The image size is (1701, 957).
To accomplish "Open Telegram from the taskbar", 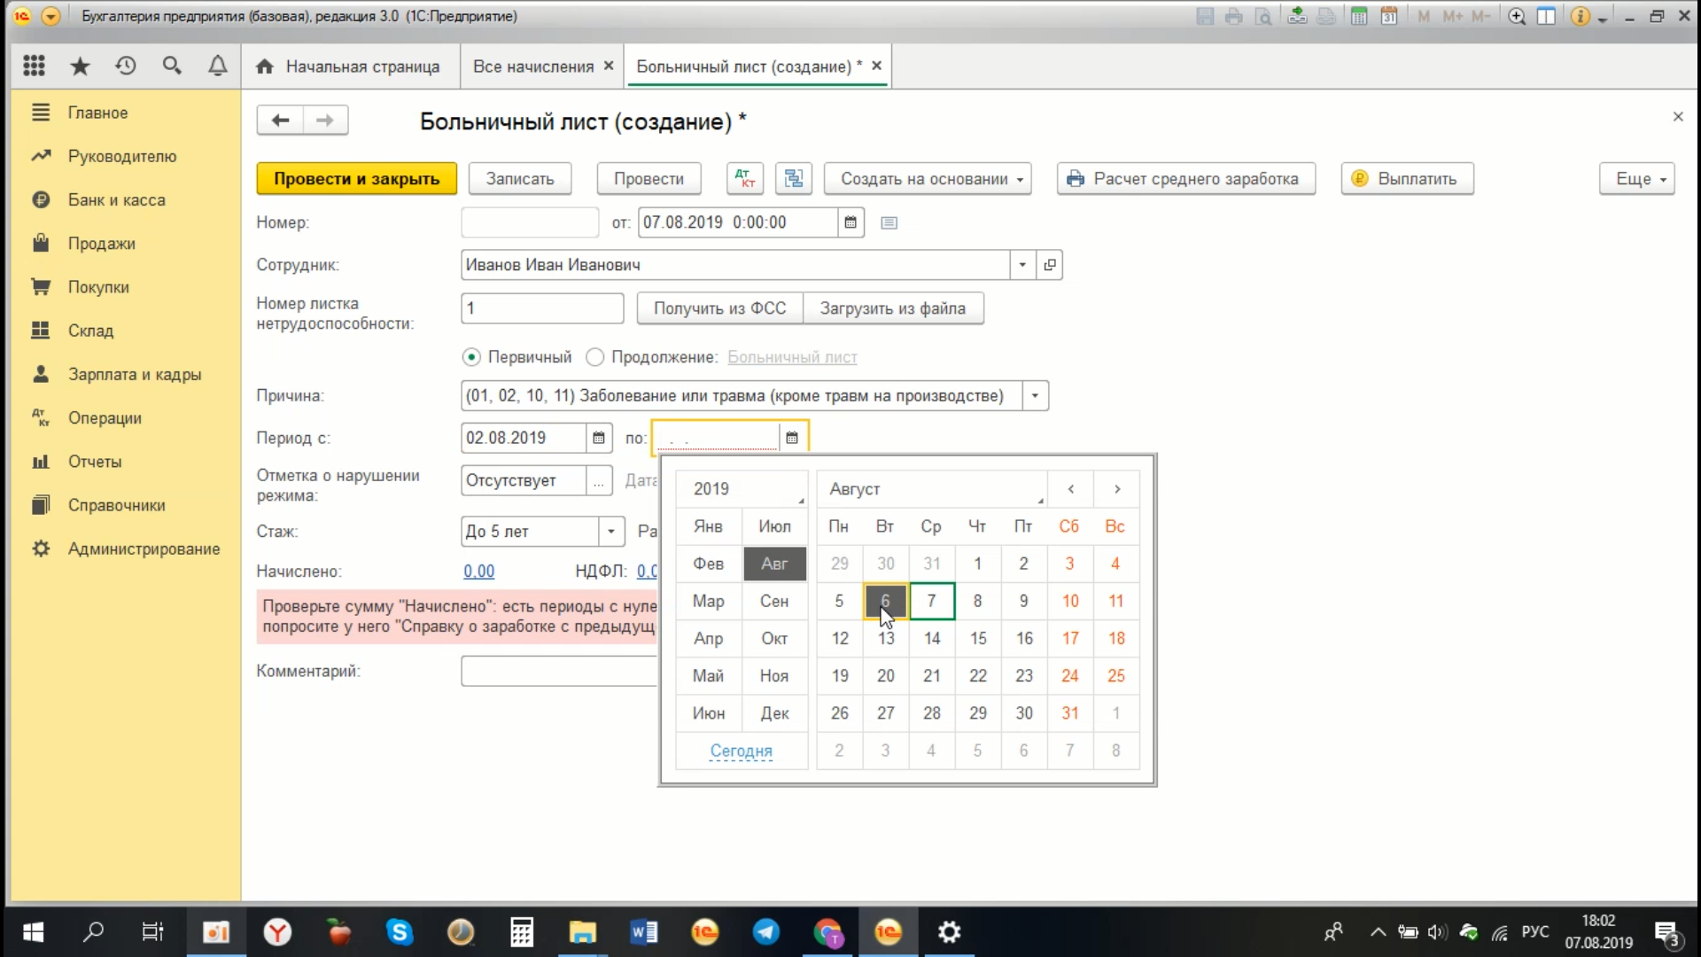I will pyautogui.click(x=765, y=932).
